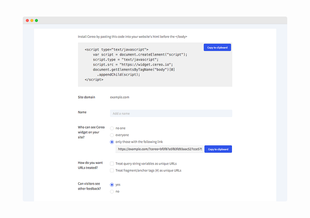The image size is (310, 218).
Task: Copy the cereo share link to clipboard
Action: 218,149
